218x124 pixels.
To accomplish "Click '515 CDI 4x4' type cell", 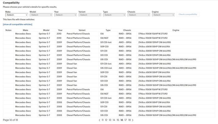I will (106, 68).
